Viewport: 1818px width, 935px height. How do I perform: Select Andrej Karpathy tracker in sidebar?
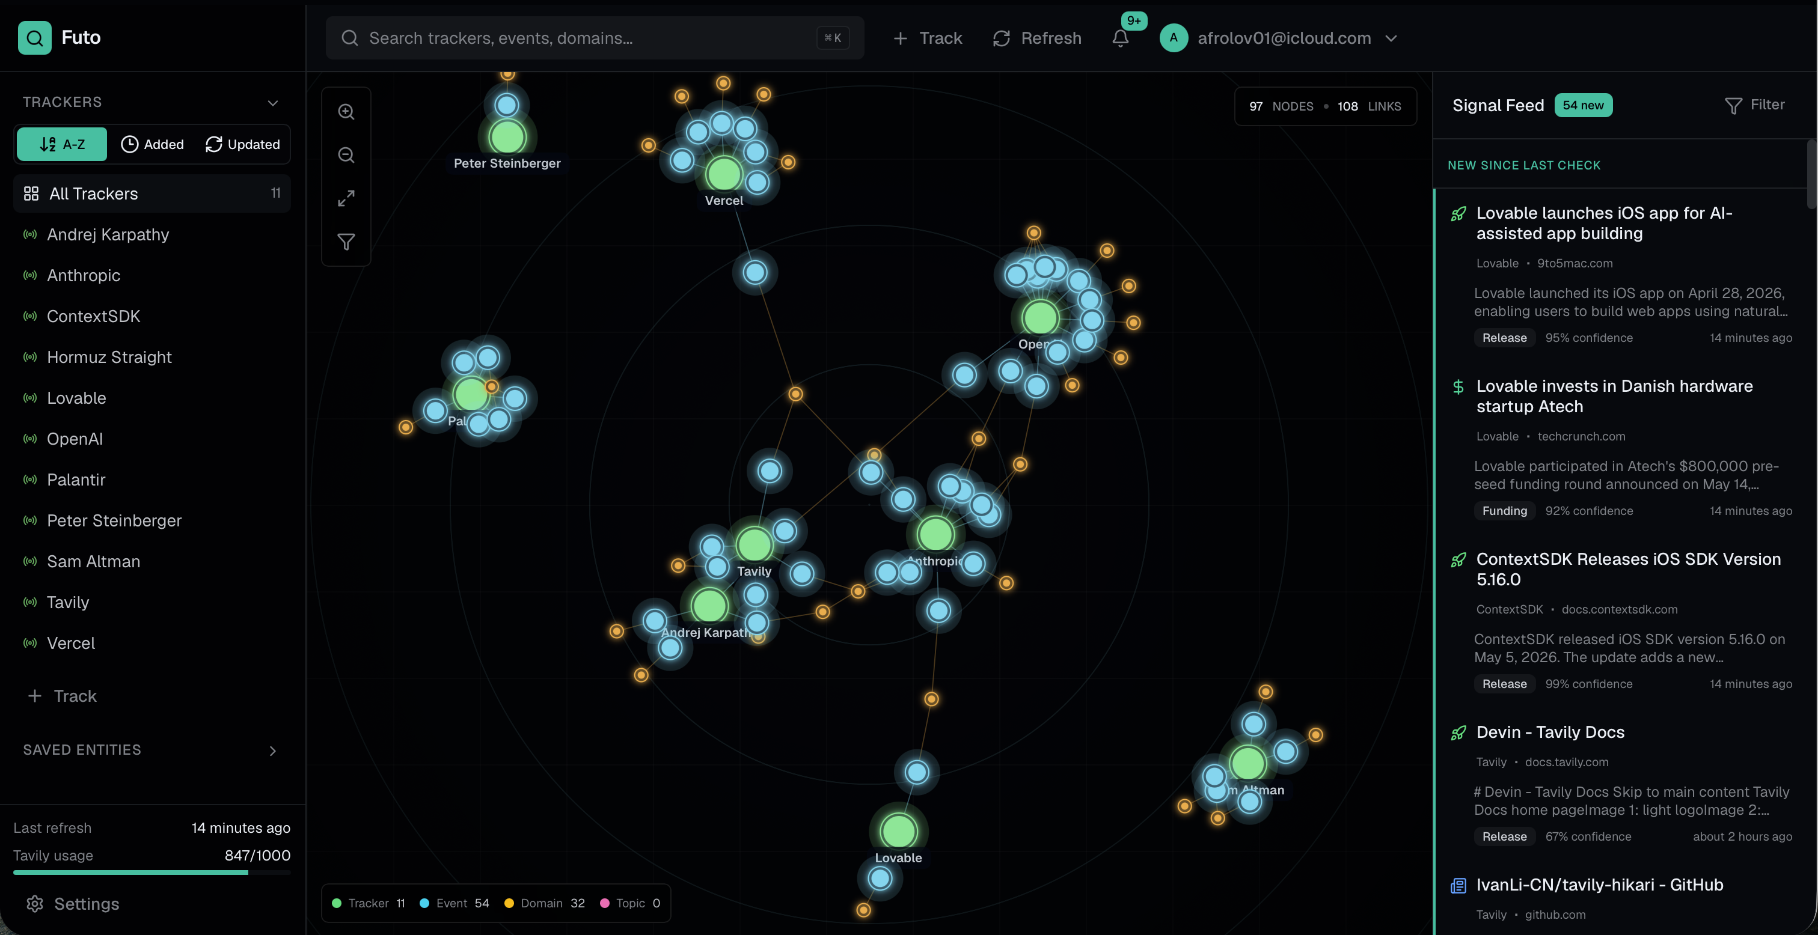151,234
